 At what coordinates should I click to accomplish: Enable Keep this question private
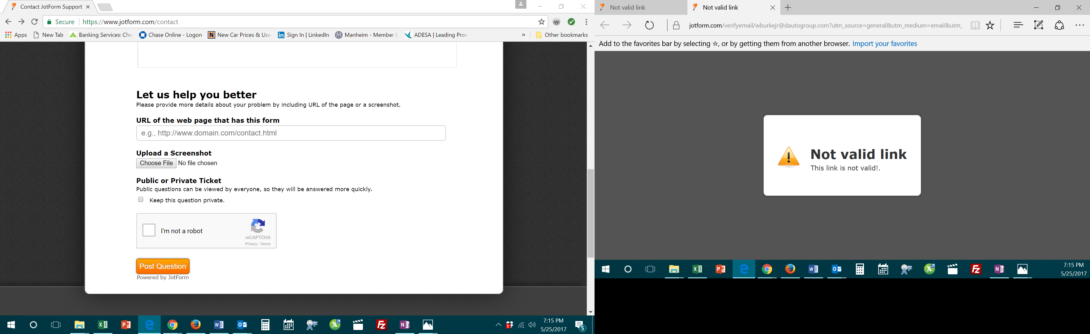pyautogui.click(x=140, y=199)
